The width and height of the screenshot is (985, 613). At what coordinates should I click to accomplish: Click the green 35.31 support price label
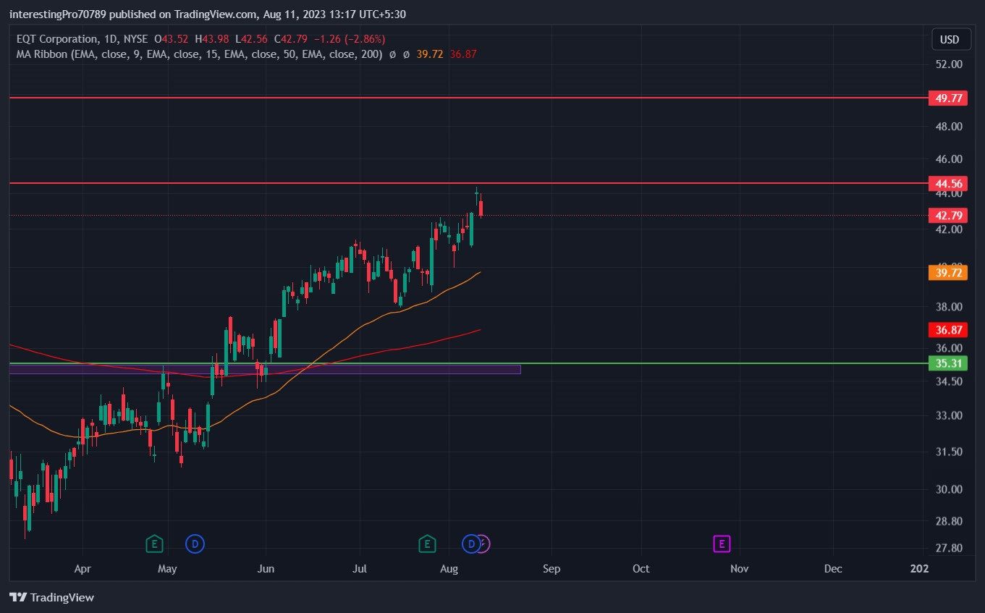pos(947,363)
